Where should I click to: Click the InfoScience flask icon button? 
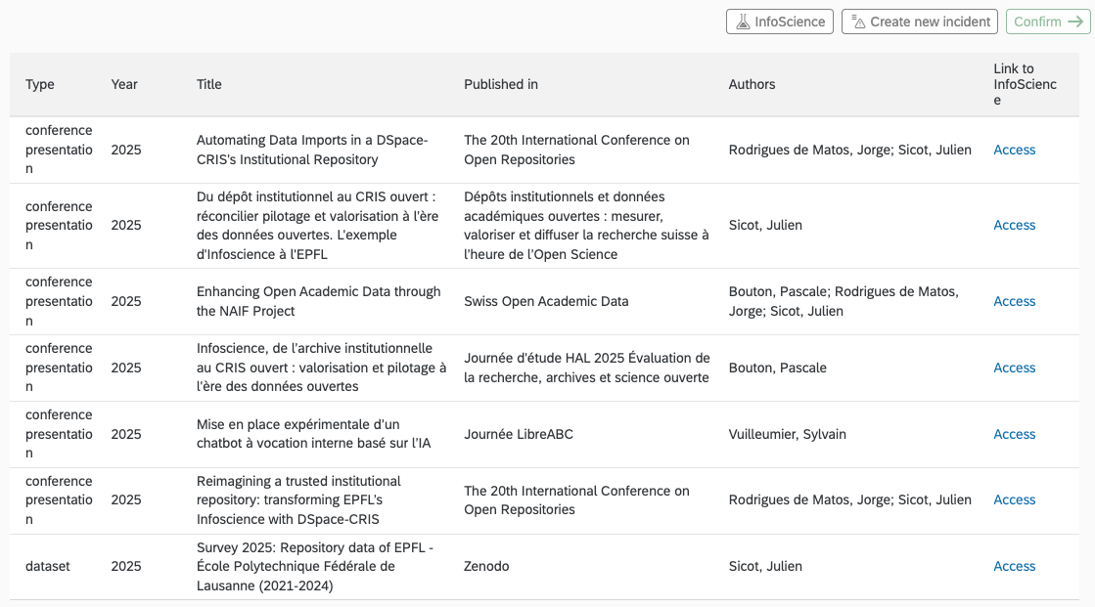pyautogui.click(x=780, y=22)
